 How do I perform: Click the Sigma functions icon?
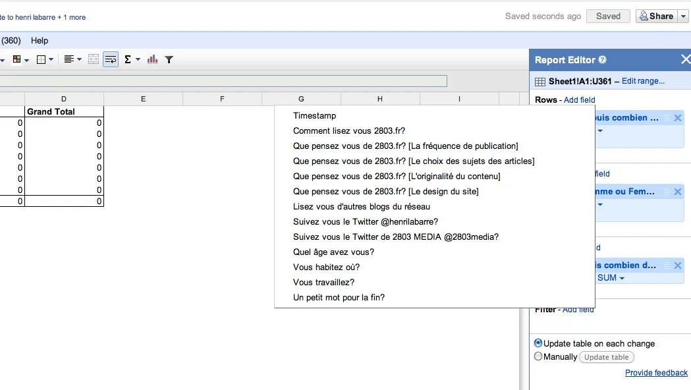128,59
